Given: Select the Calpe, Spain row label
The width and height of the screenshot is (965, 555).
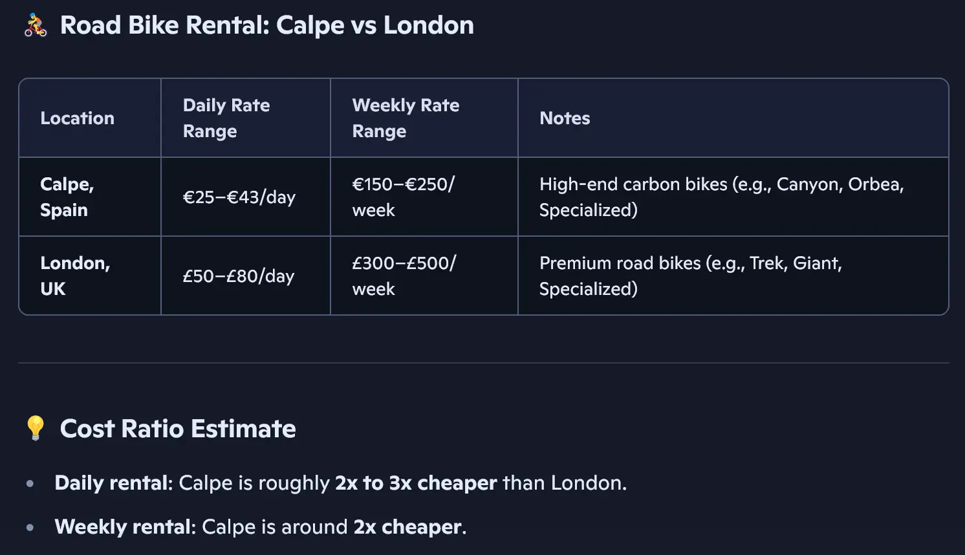Looking at the screenshot, I should (67, 197).
